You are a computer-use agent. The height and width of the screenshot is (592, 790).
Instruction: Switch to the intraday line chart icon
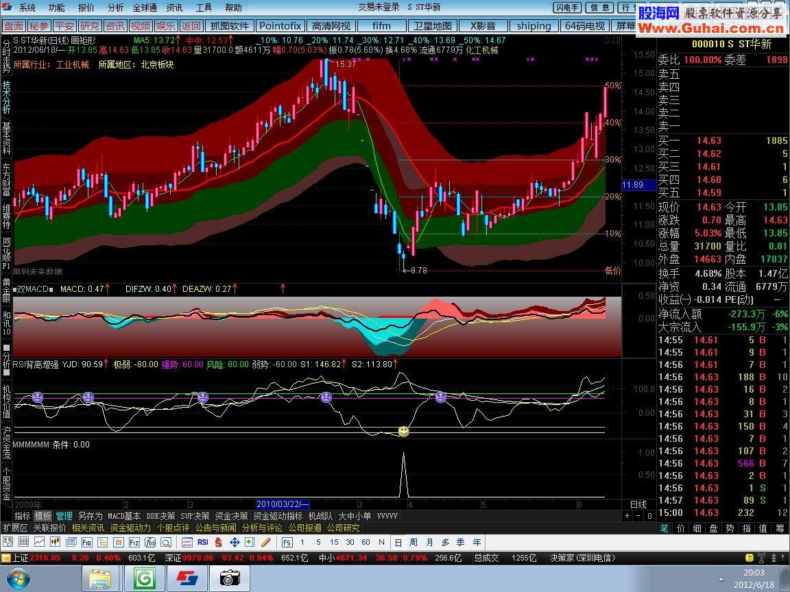pos(39,542)
